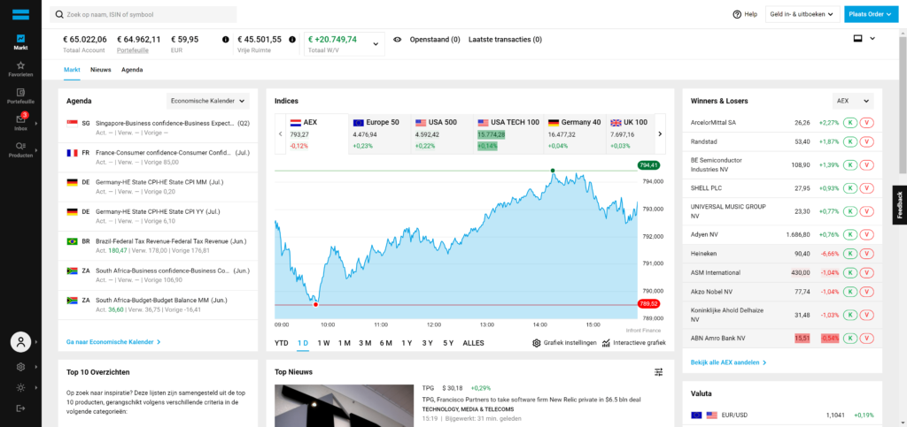
Task: Expand the Geld in- & uitboeken dropdown
Action: tap(802, 14)
